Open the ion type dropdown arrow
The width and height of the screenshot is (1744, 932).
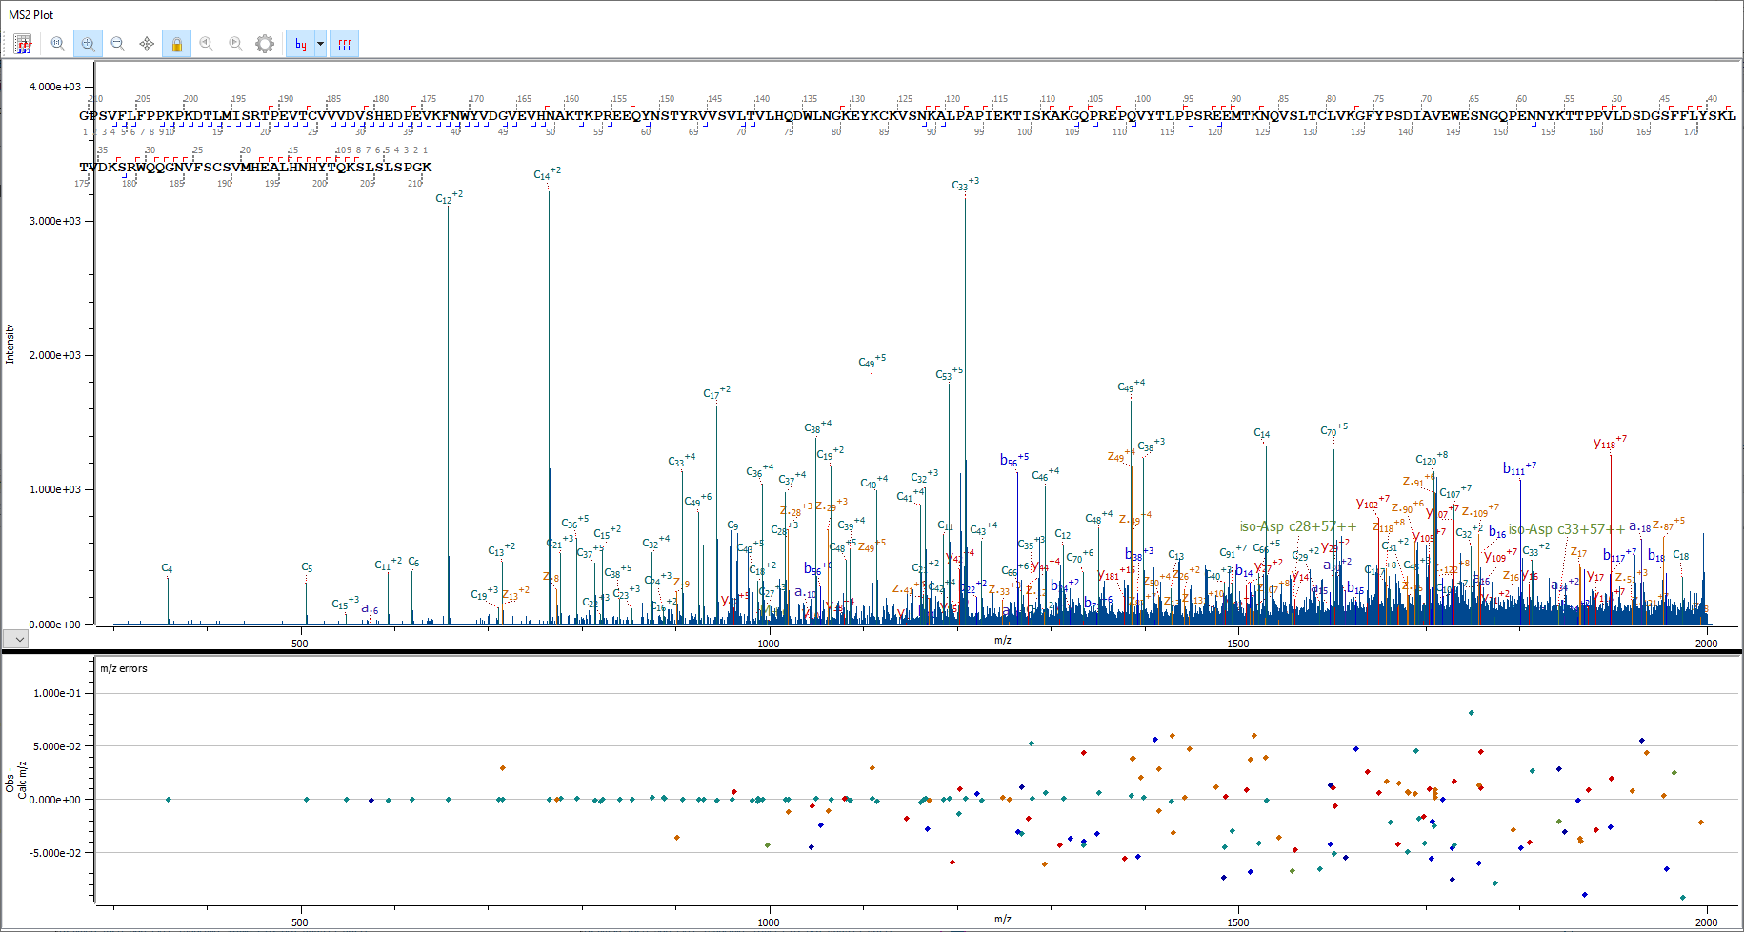(320, 44)
